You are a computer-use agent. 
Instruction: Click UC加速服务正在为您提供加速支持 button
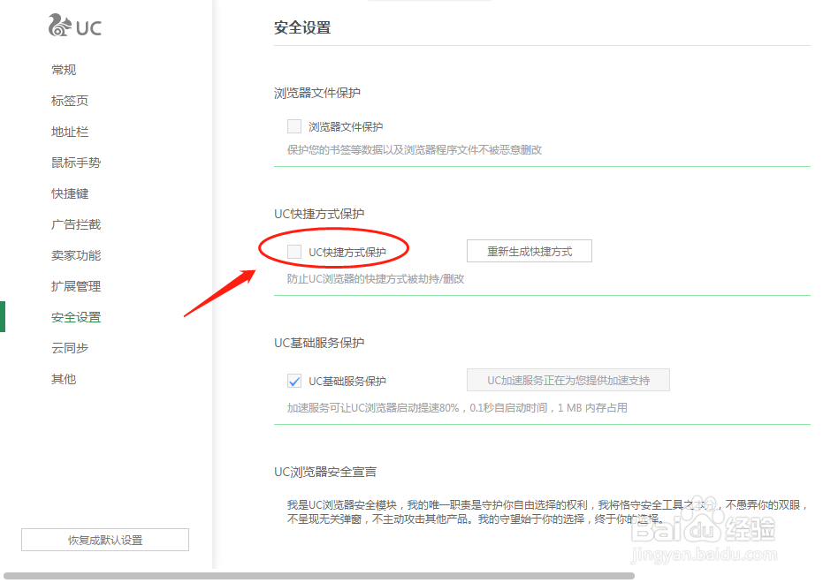568,380
